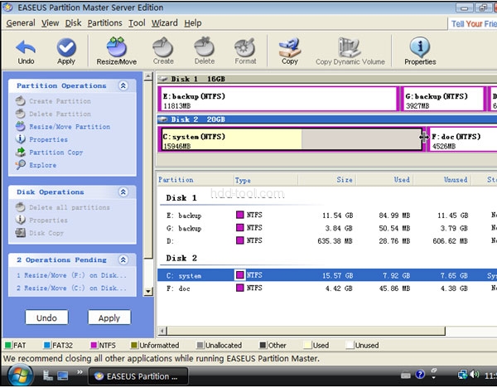This screenshot has height=388, width=497.
Task: Open the Help menu
Action: tap(193, 23)
